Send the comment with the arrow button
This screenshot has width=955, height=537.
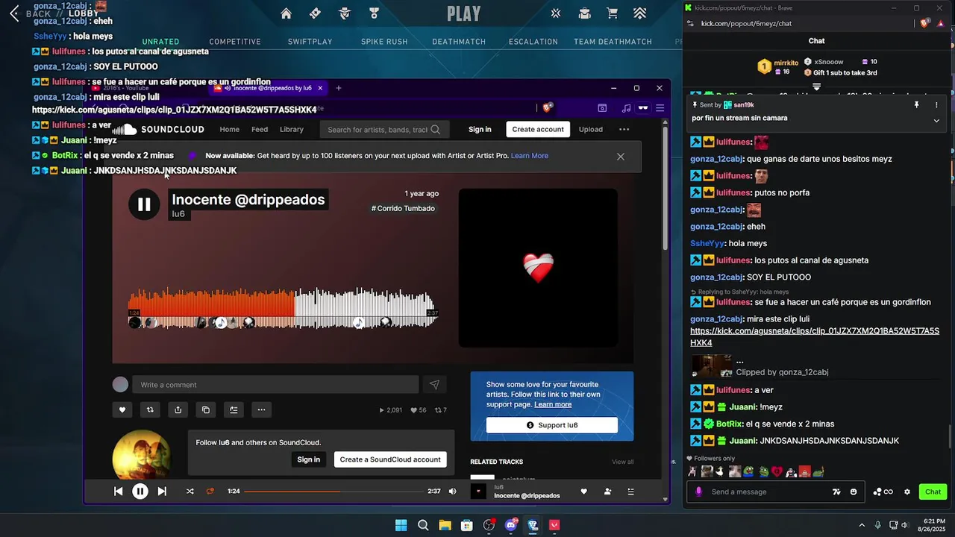pyautogui.click(x=434, y=385)
